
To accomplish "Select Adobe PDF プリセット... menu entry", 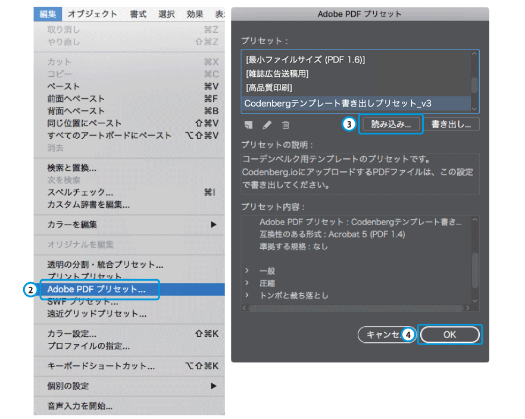I will click(x=129, y=289).
